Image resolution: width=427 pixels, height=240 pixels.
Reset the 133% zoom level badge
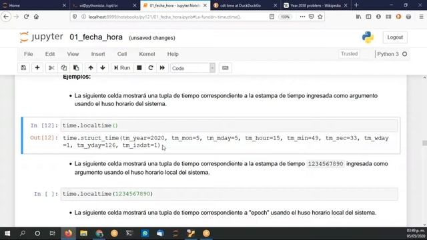(285, 17)
